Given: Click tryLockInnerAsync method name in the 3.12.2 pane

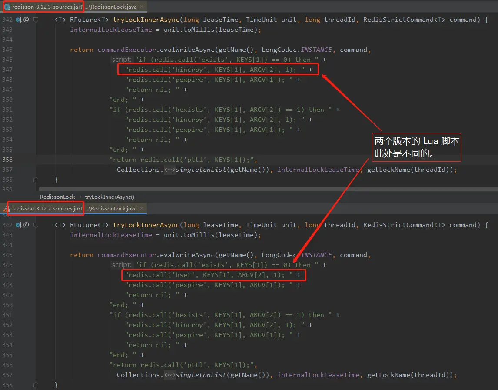Looking at the screenshot, I should click(146, 225).
